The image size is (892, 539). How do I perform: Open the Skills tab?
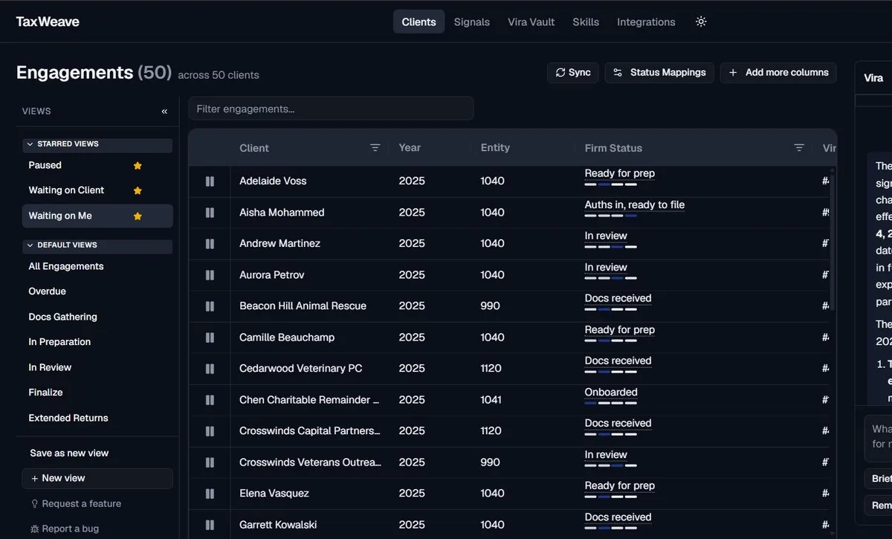pyautogui.click(x=586, y=22)
